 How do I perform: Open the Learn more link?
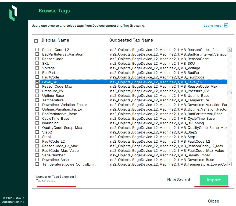212,26
